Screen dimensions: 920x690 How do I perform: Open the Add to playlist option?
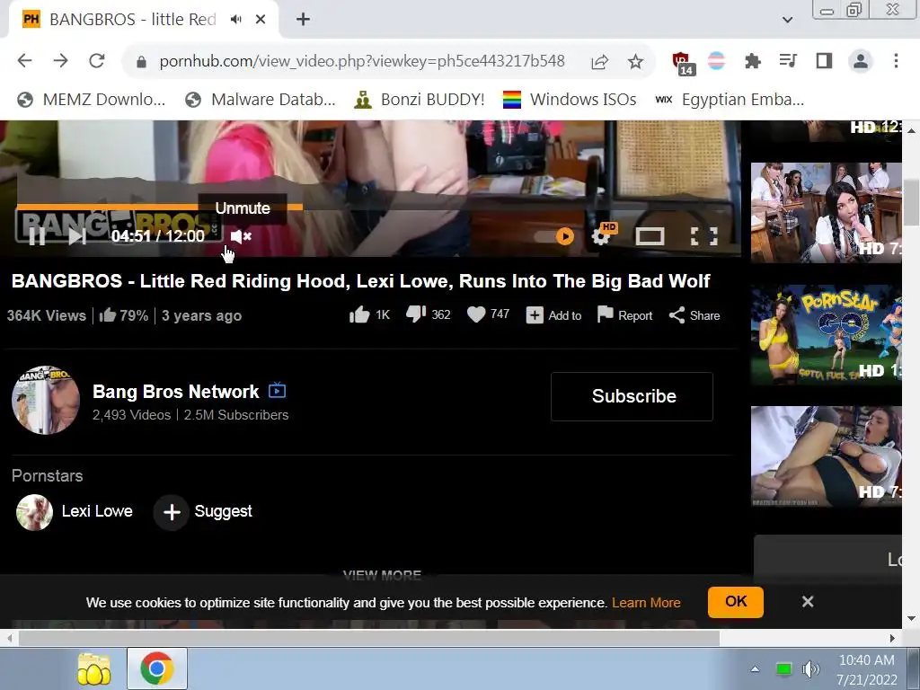tap(553, 315)
